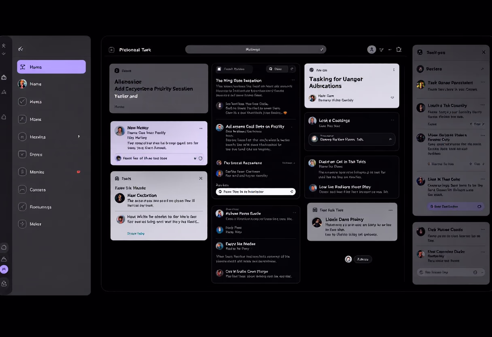Open the header's two-dot more menu
The height and width of the screenshot is (337, 492).
pyautogui.click(x=390, y=49)
